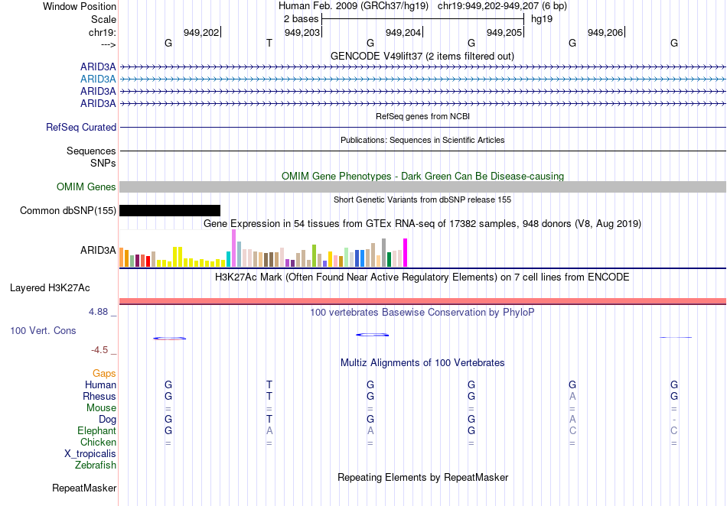Click the Gaps label in Multiz track
The image size is (727, 506).
[104, 374]
